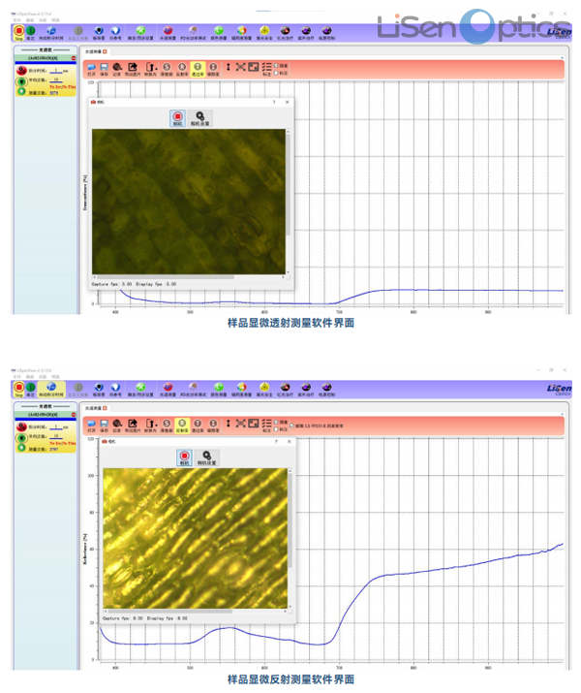This screenshot has height=693, width=581.
Task: Click red remove icon beside spectrometer name, upper window
Action: pyautogui.click(x=74, y=58)
